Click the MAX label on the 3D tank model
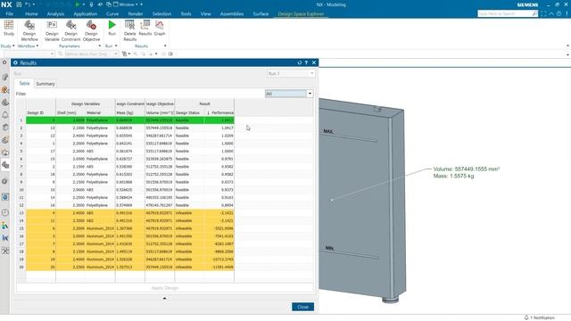This screenshot has height=321, width=571. [x=328, y=131]
